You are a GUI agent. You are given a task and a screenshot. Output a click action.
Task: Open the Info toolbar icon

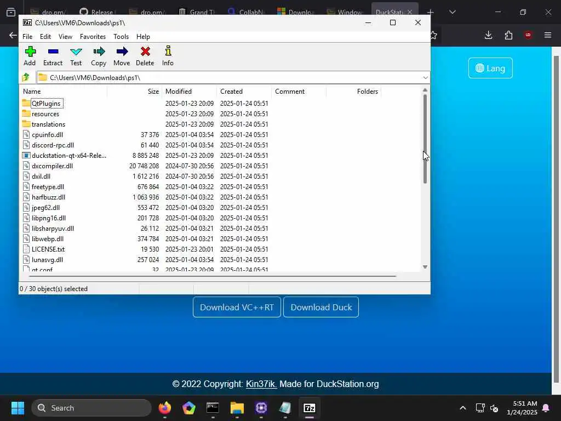pyautogui.click(x=168, y=51)
